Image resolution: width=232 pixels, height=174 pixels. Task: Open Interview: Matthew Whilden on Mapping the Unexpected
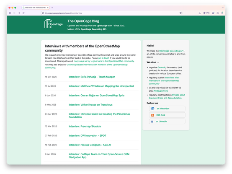[x=101, y=86]
